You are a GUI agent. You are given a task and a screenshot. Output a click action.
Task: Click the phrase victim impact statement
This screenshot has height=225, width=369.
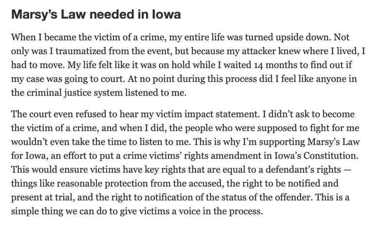(208, 114)
